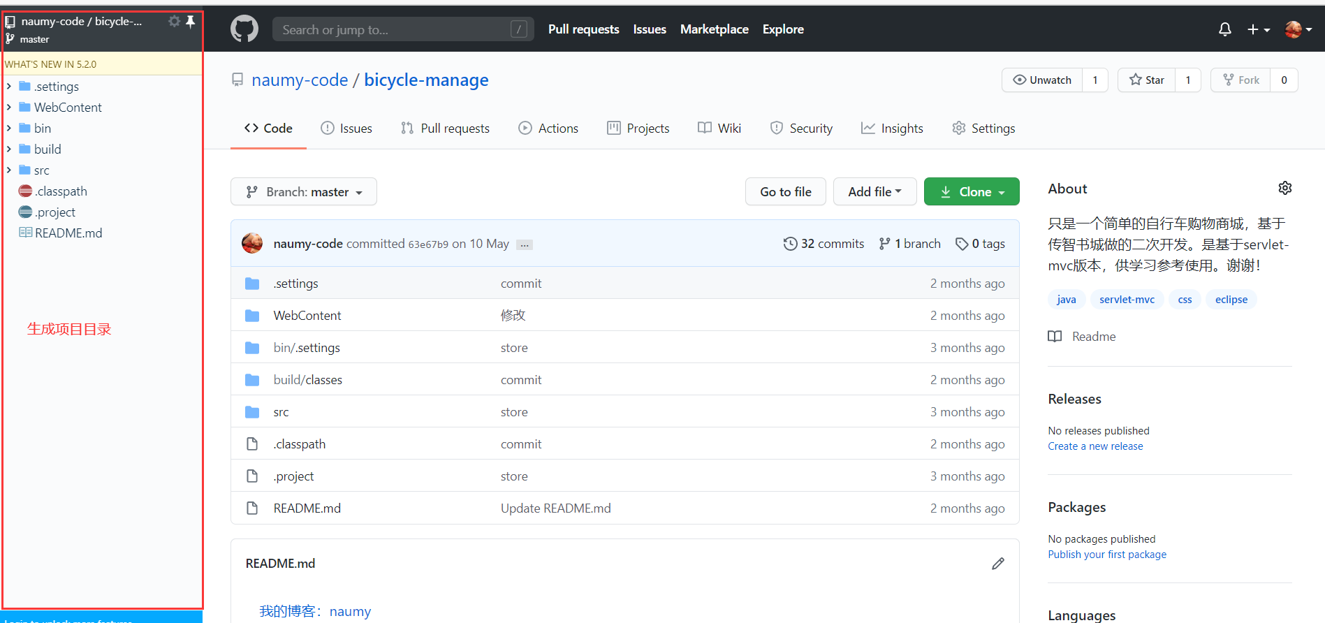Screen dimensions: 1325x623
Task: Click the WebContent folder icon in the file list
Action: (x=252, y=316)
